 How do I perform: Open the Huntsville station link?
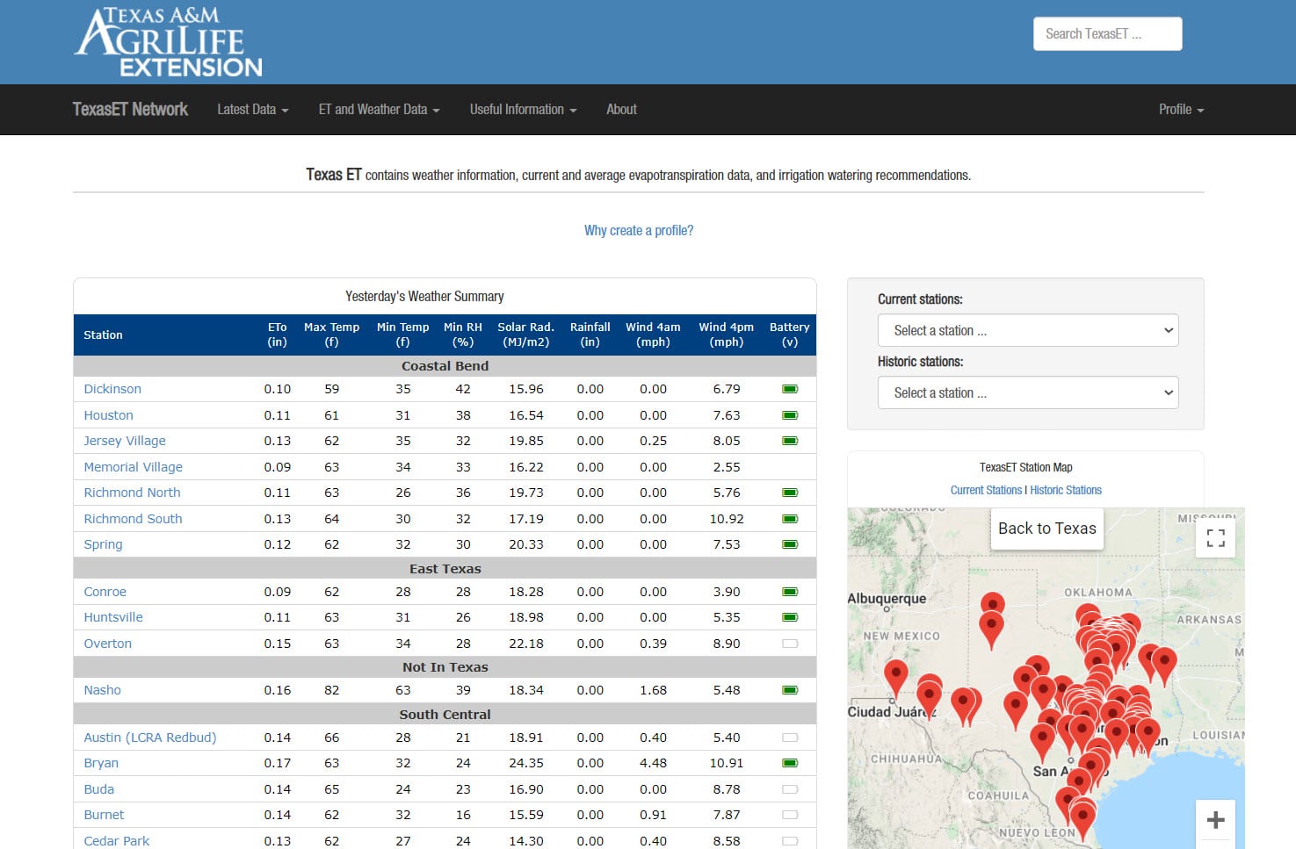click(x=113, y=617)
